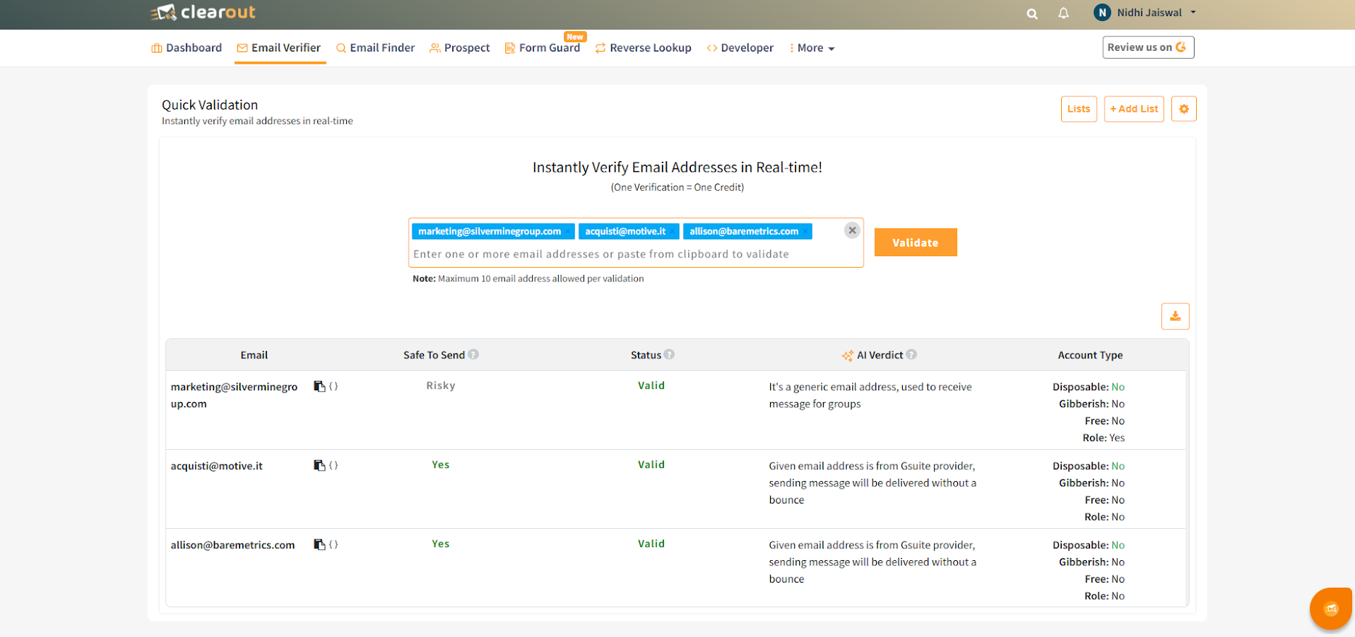Click the Validate button

click(x=914, y=242)
